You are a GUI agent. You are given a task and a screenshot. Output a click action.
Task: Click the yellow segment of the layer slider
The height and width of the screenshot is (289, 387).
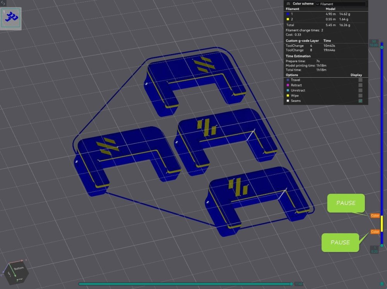point(382,223)
